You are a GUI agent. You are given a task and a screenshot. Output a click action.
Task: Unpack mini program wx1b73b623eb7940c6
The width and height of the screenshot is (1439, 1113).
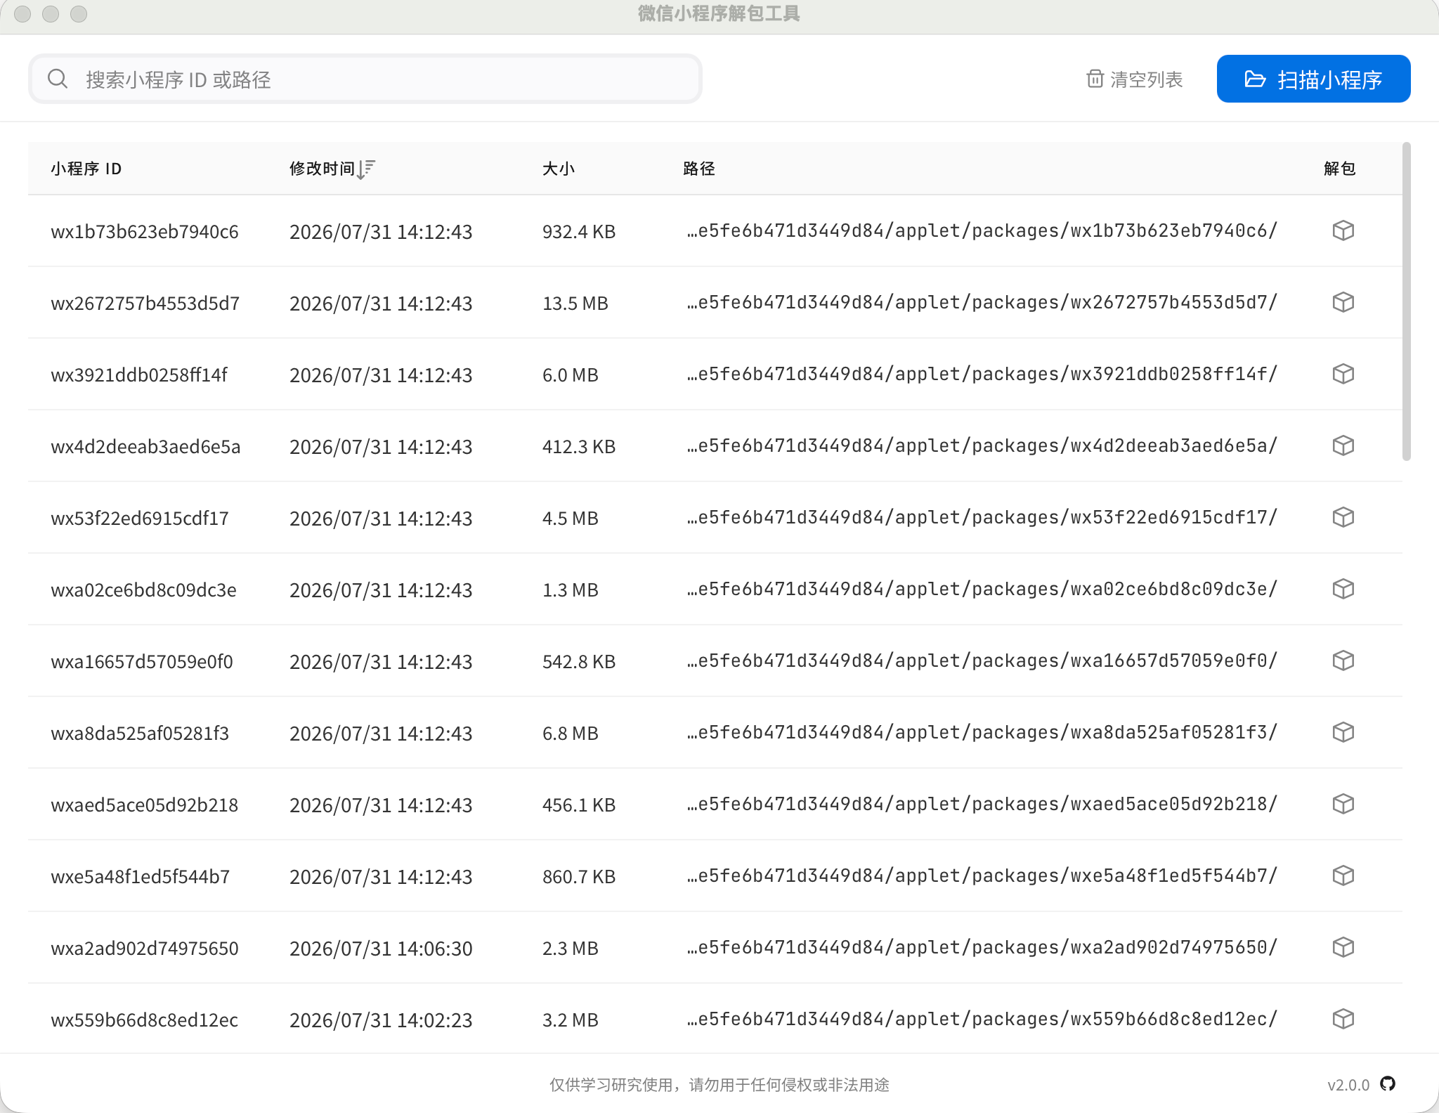click(x=1343, y=231)
